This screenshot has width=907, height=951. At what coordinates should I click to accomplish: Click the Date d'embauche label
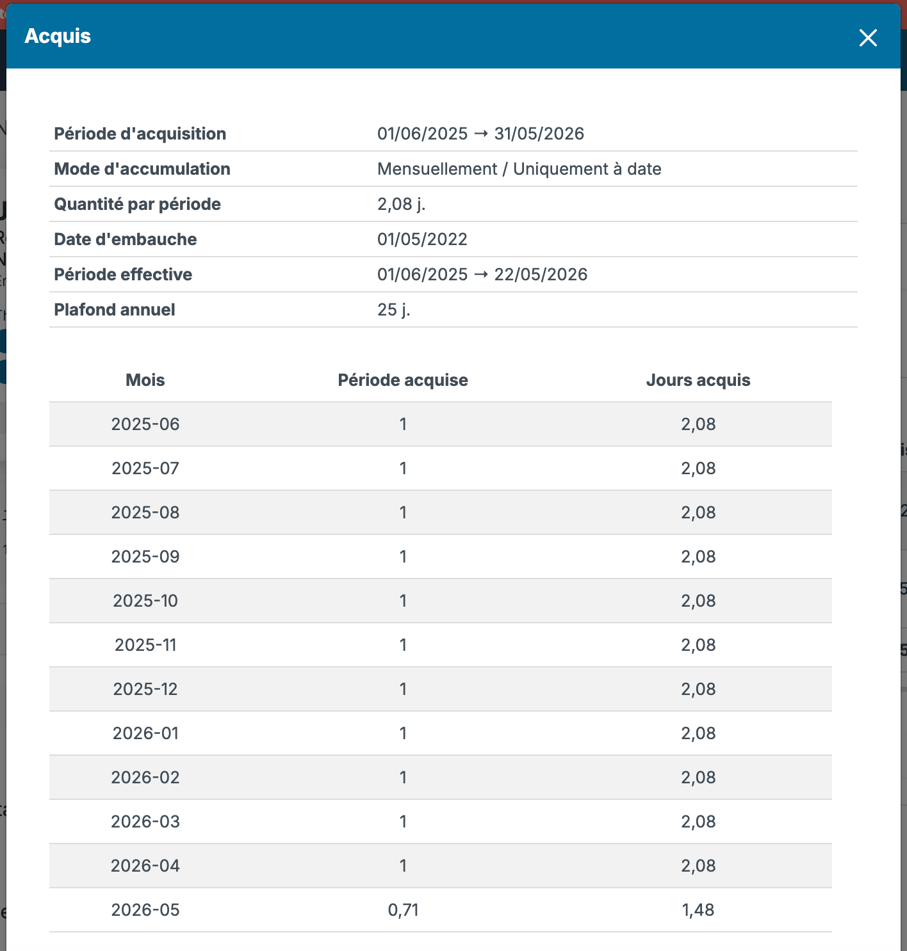[126, 239]
